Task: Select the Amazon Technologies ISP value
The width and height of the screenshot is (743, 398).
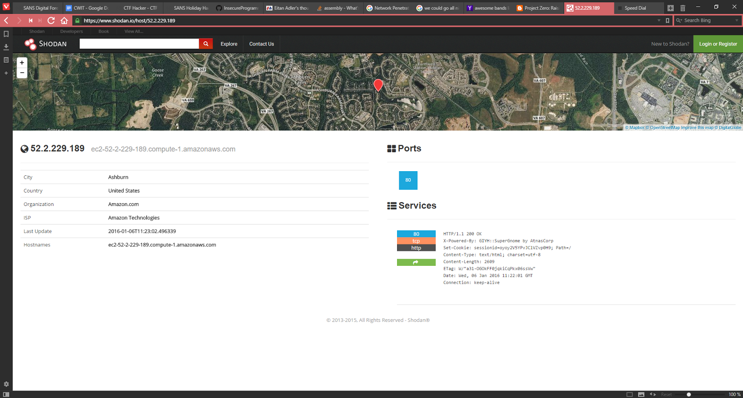Action: (134, 218)
